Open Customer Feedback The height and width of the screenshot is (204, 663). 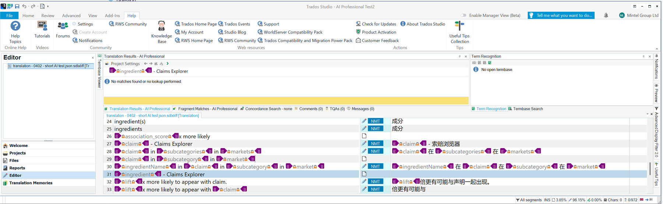pyautogui.click(x=377, y=40)
